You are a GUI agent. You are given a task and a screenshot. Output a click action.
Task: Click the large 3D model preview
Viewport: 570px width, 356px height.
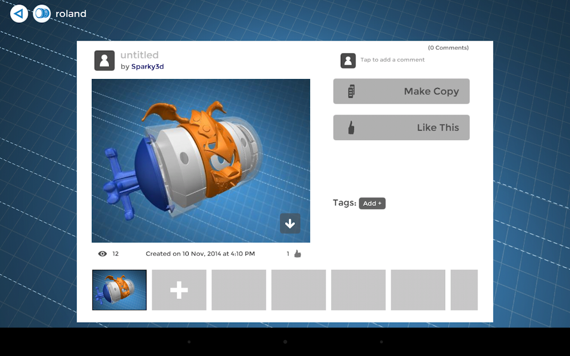(200, 161)
